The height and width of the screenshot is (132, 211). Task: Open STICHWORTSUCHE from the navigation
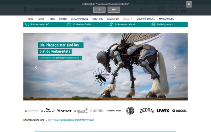point(146,19)
